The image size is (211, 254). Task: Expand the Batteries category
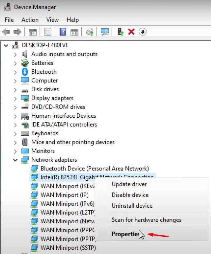[x=15, y=63]
